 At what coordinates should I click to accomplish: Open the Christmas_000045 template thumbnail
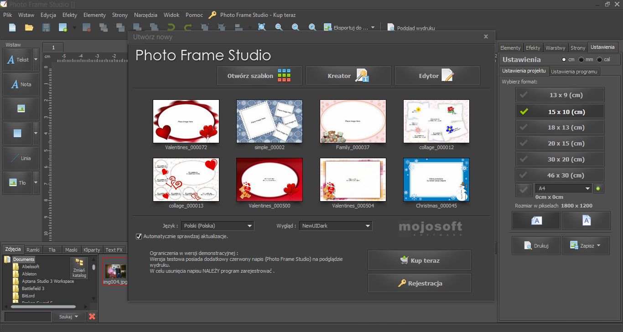coord(436,179)
